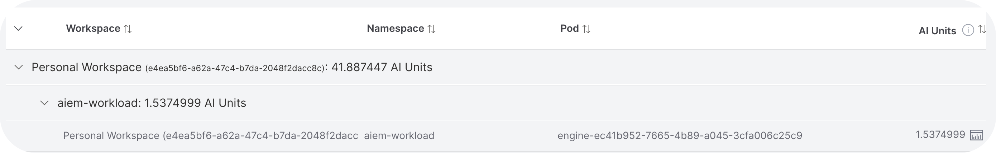Click the engine-ec41b952 pod name
Image resolution: width=996 pixels, height=153 pixels.
(x=679, y=135)
